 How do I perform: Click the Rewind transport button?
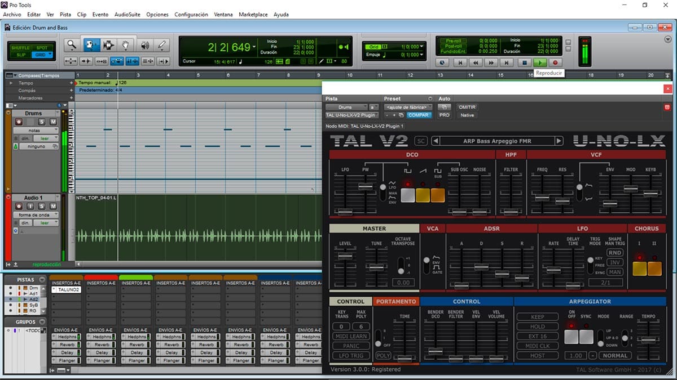click(x=476, y=63)
